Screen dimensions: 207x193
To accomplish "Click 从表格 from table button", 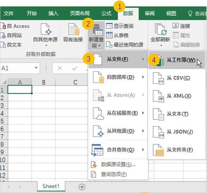I will coord(117,35).
